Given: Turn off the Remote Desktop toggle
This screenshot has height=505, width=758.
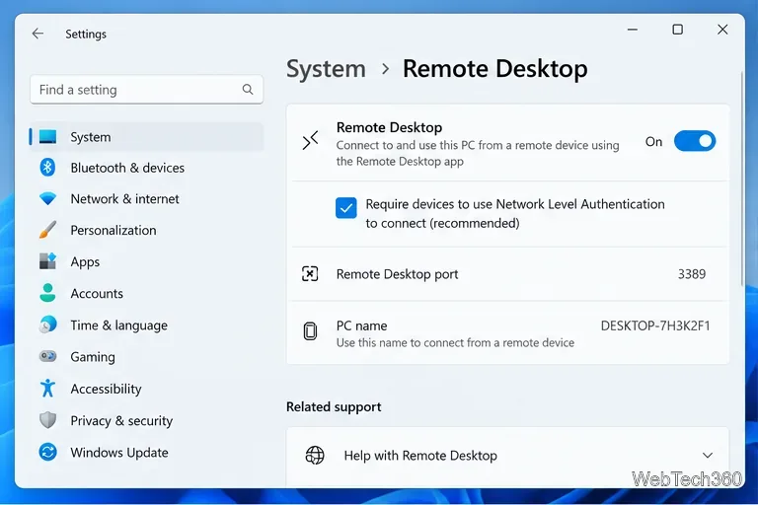Looking at the screenshot, I should tap(695, 141).
